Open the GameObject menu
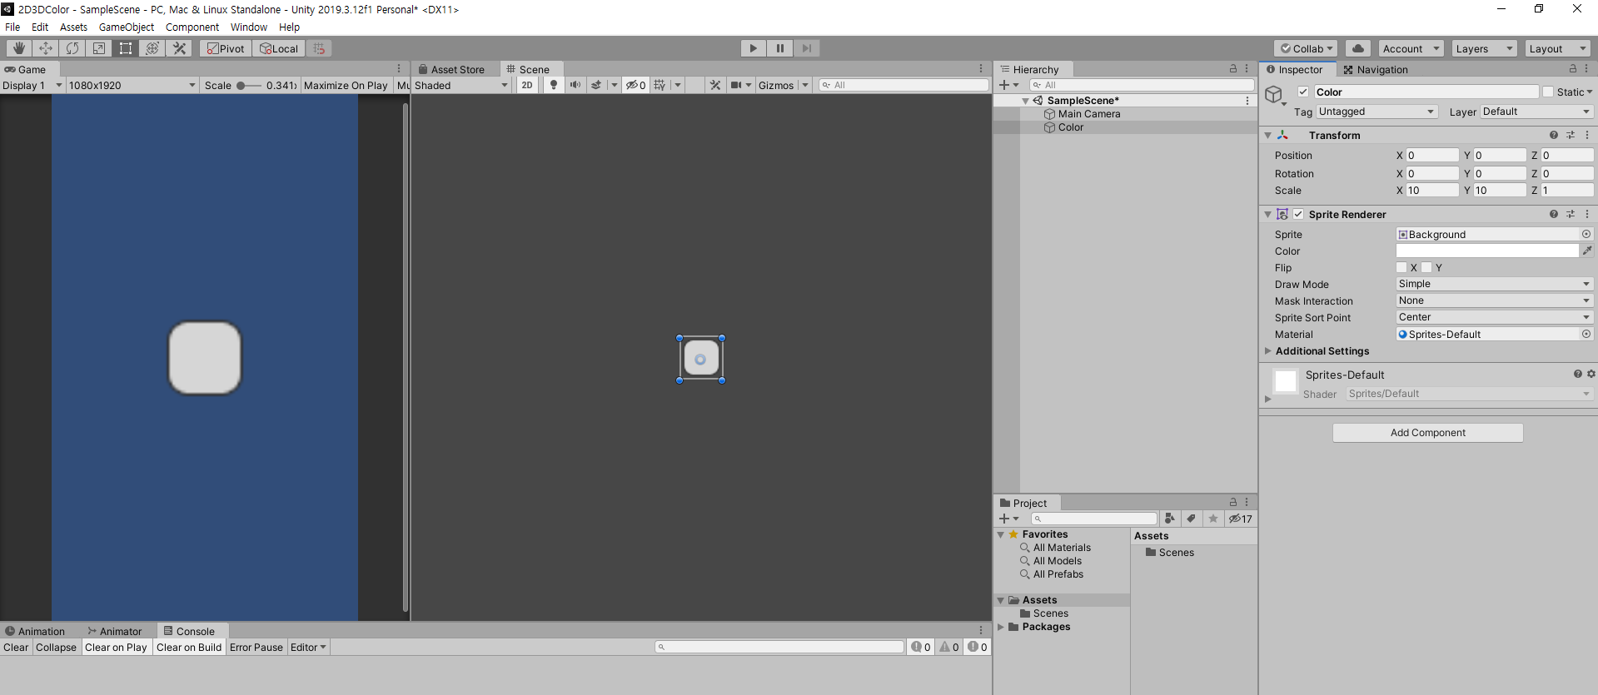 [127, 27]
